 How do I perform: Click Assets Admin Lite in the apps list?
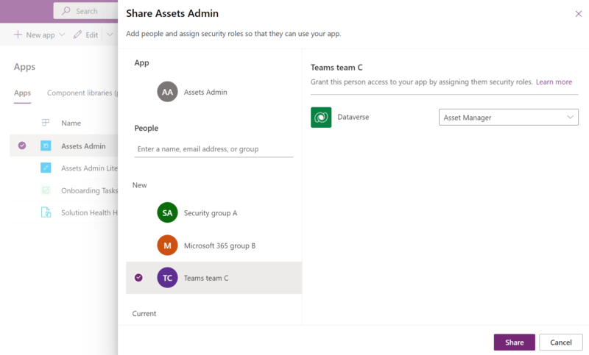(89, 168)
